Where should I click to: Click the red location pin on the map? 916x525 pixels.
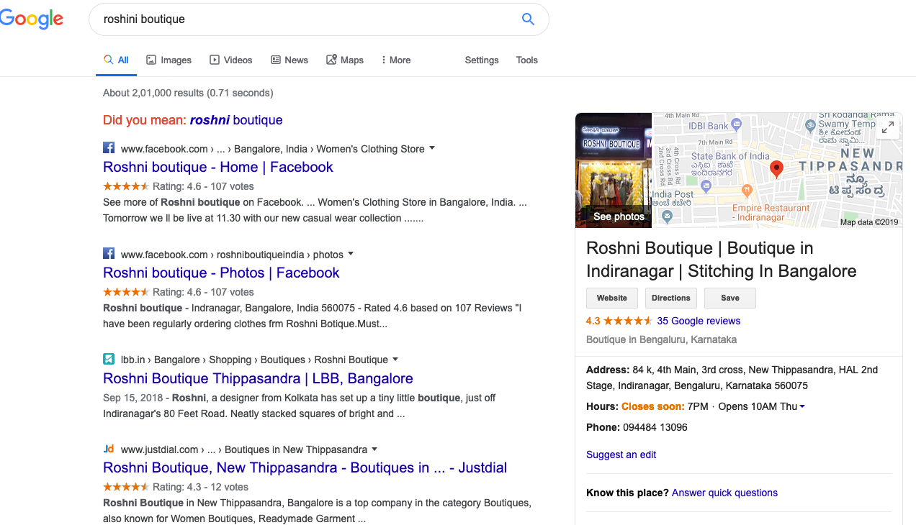pos(776,170)
